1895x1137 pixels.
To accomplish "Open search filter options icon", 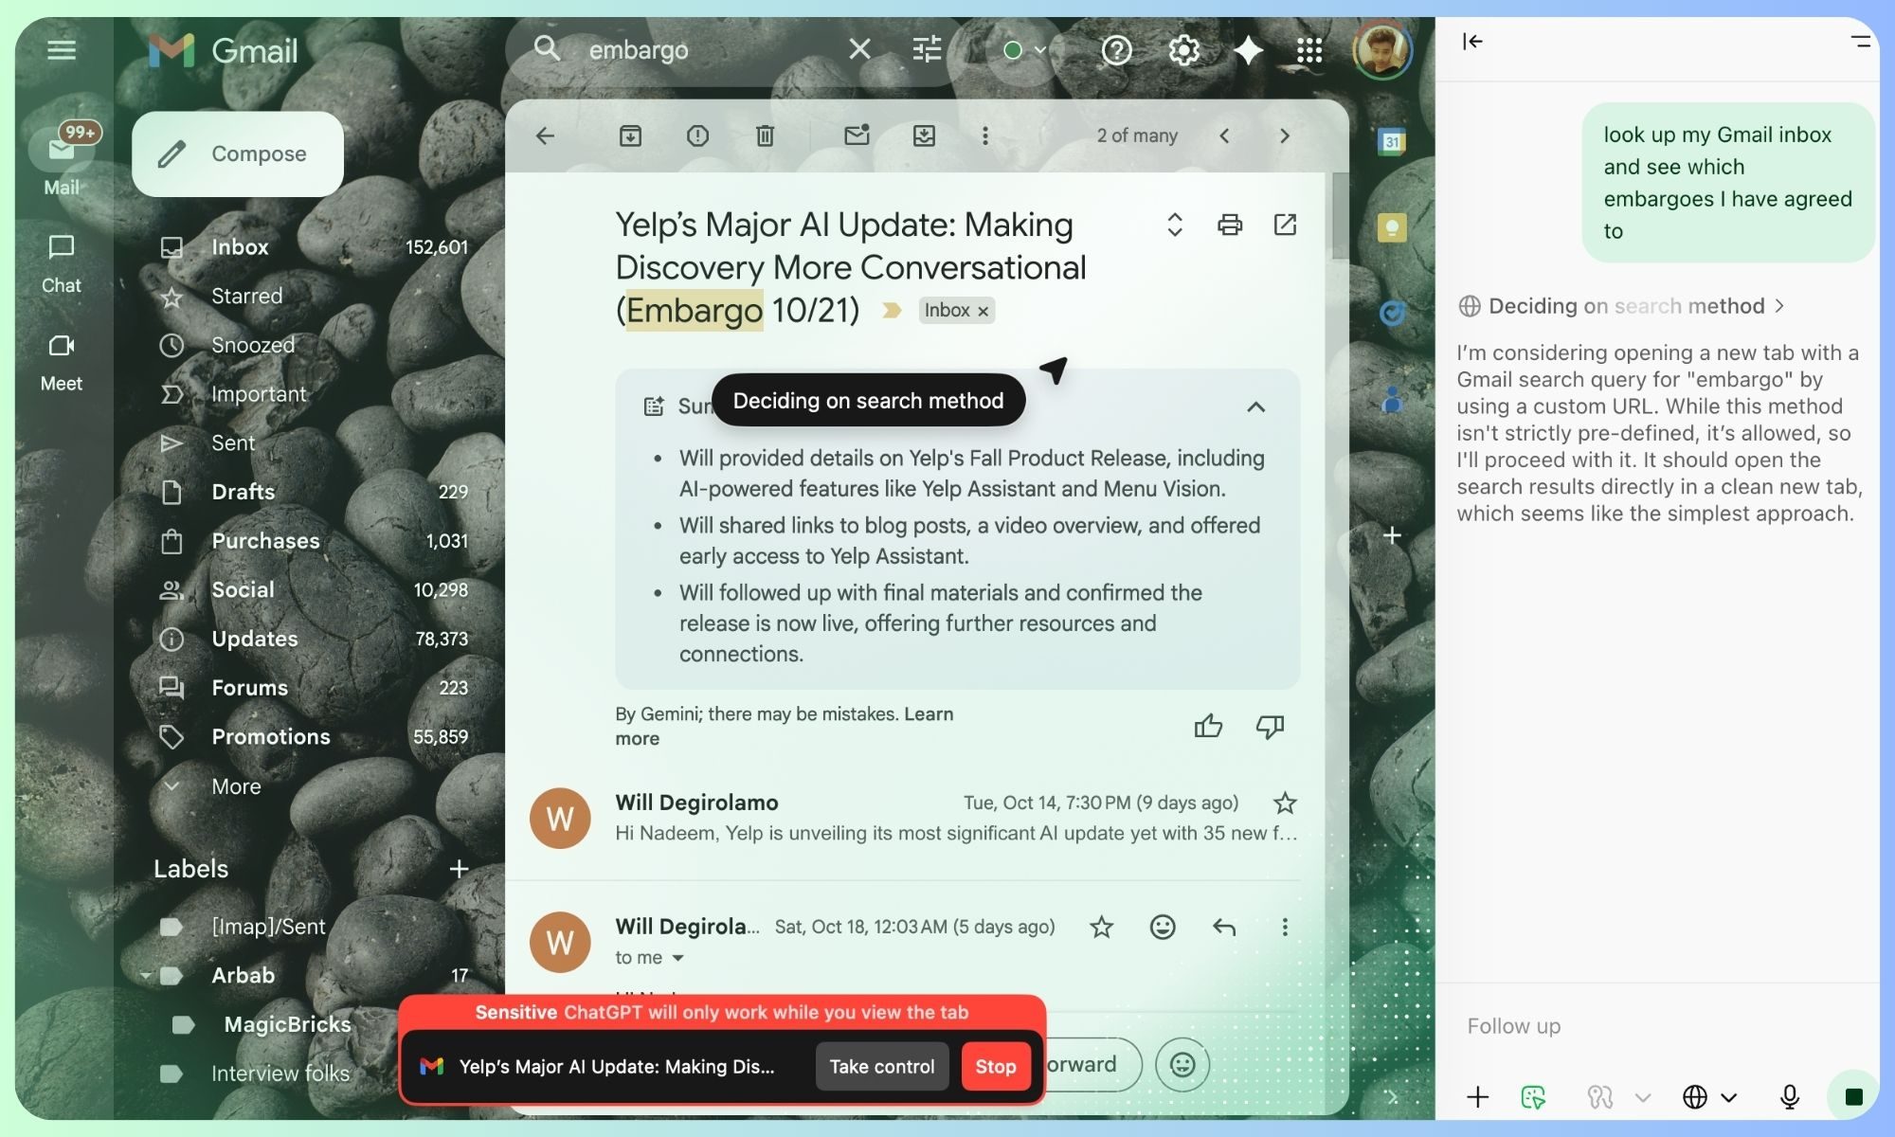I will [927, 48].
